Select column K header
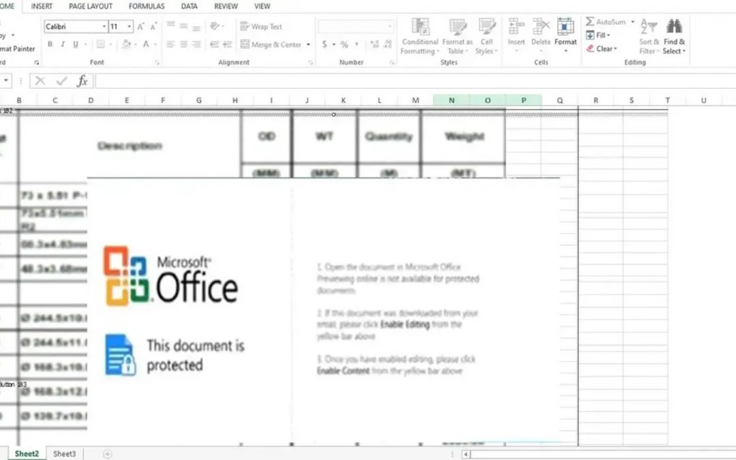Image resolution: width=736 pixels, height=460 pixels. pyautogui.click(x=343, y=100)
